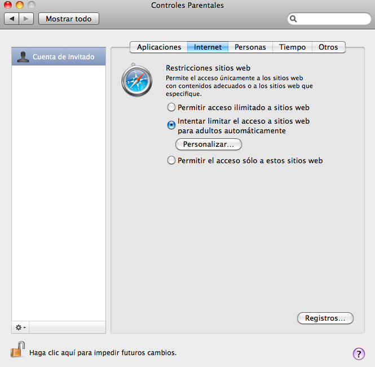Click the magnifying glass in search field
Screen dimensions: 375x367
tap(294, 19)
